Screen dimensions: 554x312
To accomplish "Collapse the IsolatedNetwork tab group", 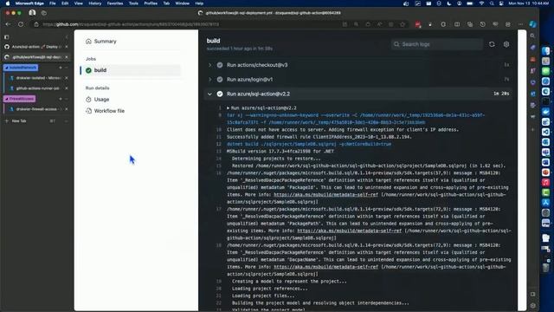I will pos(21,68).
